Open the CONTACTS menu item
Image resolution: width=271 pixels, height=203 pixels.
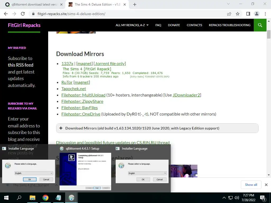click(x=194, y=25)
